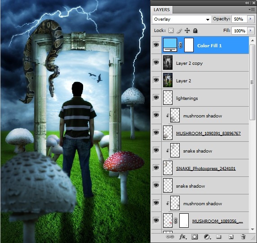Hide the MUSHROOM_1089356 layer
This screenshot has height=243, width=257.
[156, 220]
